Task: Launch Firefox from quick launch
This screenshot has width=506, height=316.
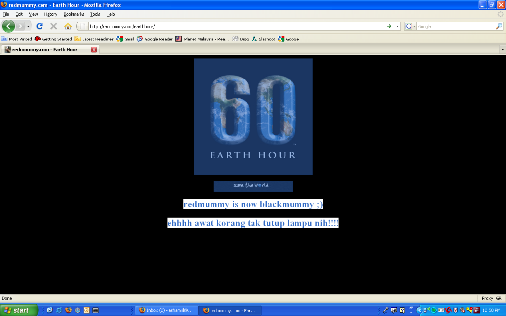Action: pyautogui.click(x=68, y=310)
